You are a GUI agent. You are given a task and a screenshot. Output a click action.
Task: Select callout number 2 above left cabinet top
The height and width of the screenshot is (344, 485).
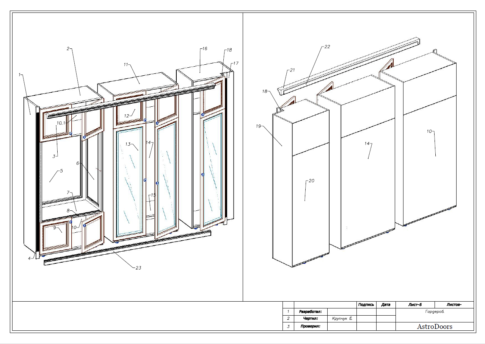coord(68,49)
